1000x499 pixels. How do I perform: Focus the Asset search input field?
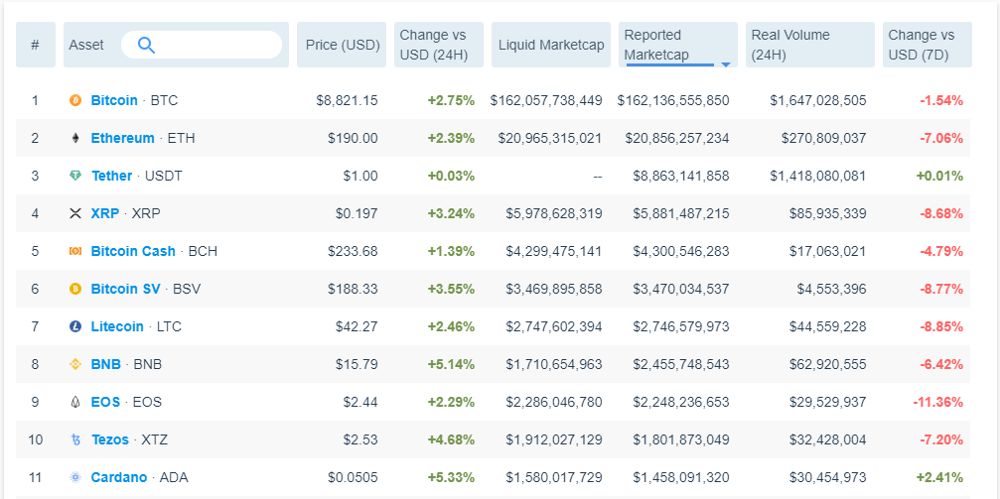point(202,45)
